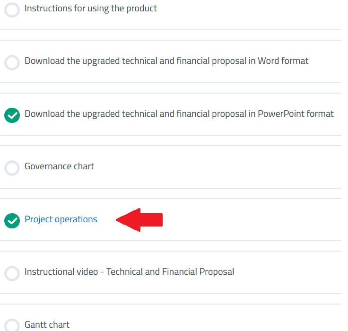Open Instructions for using the product
Screen dimensions: 348x331
click(91, 9)
